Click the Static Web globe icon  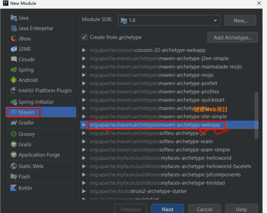pos(14,166)
